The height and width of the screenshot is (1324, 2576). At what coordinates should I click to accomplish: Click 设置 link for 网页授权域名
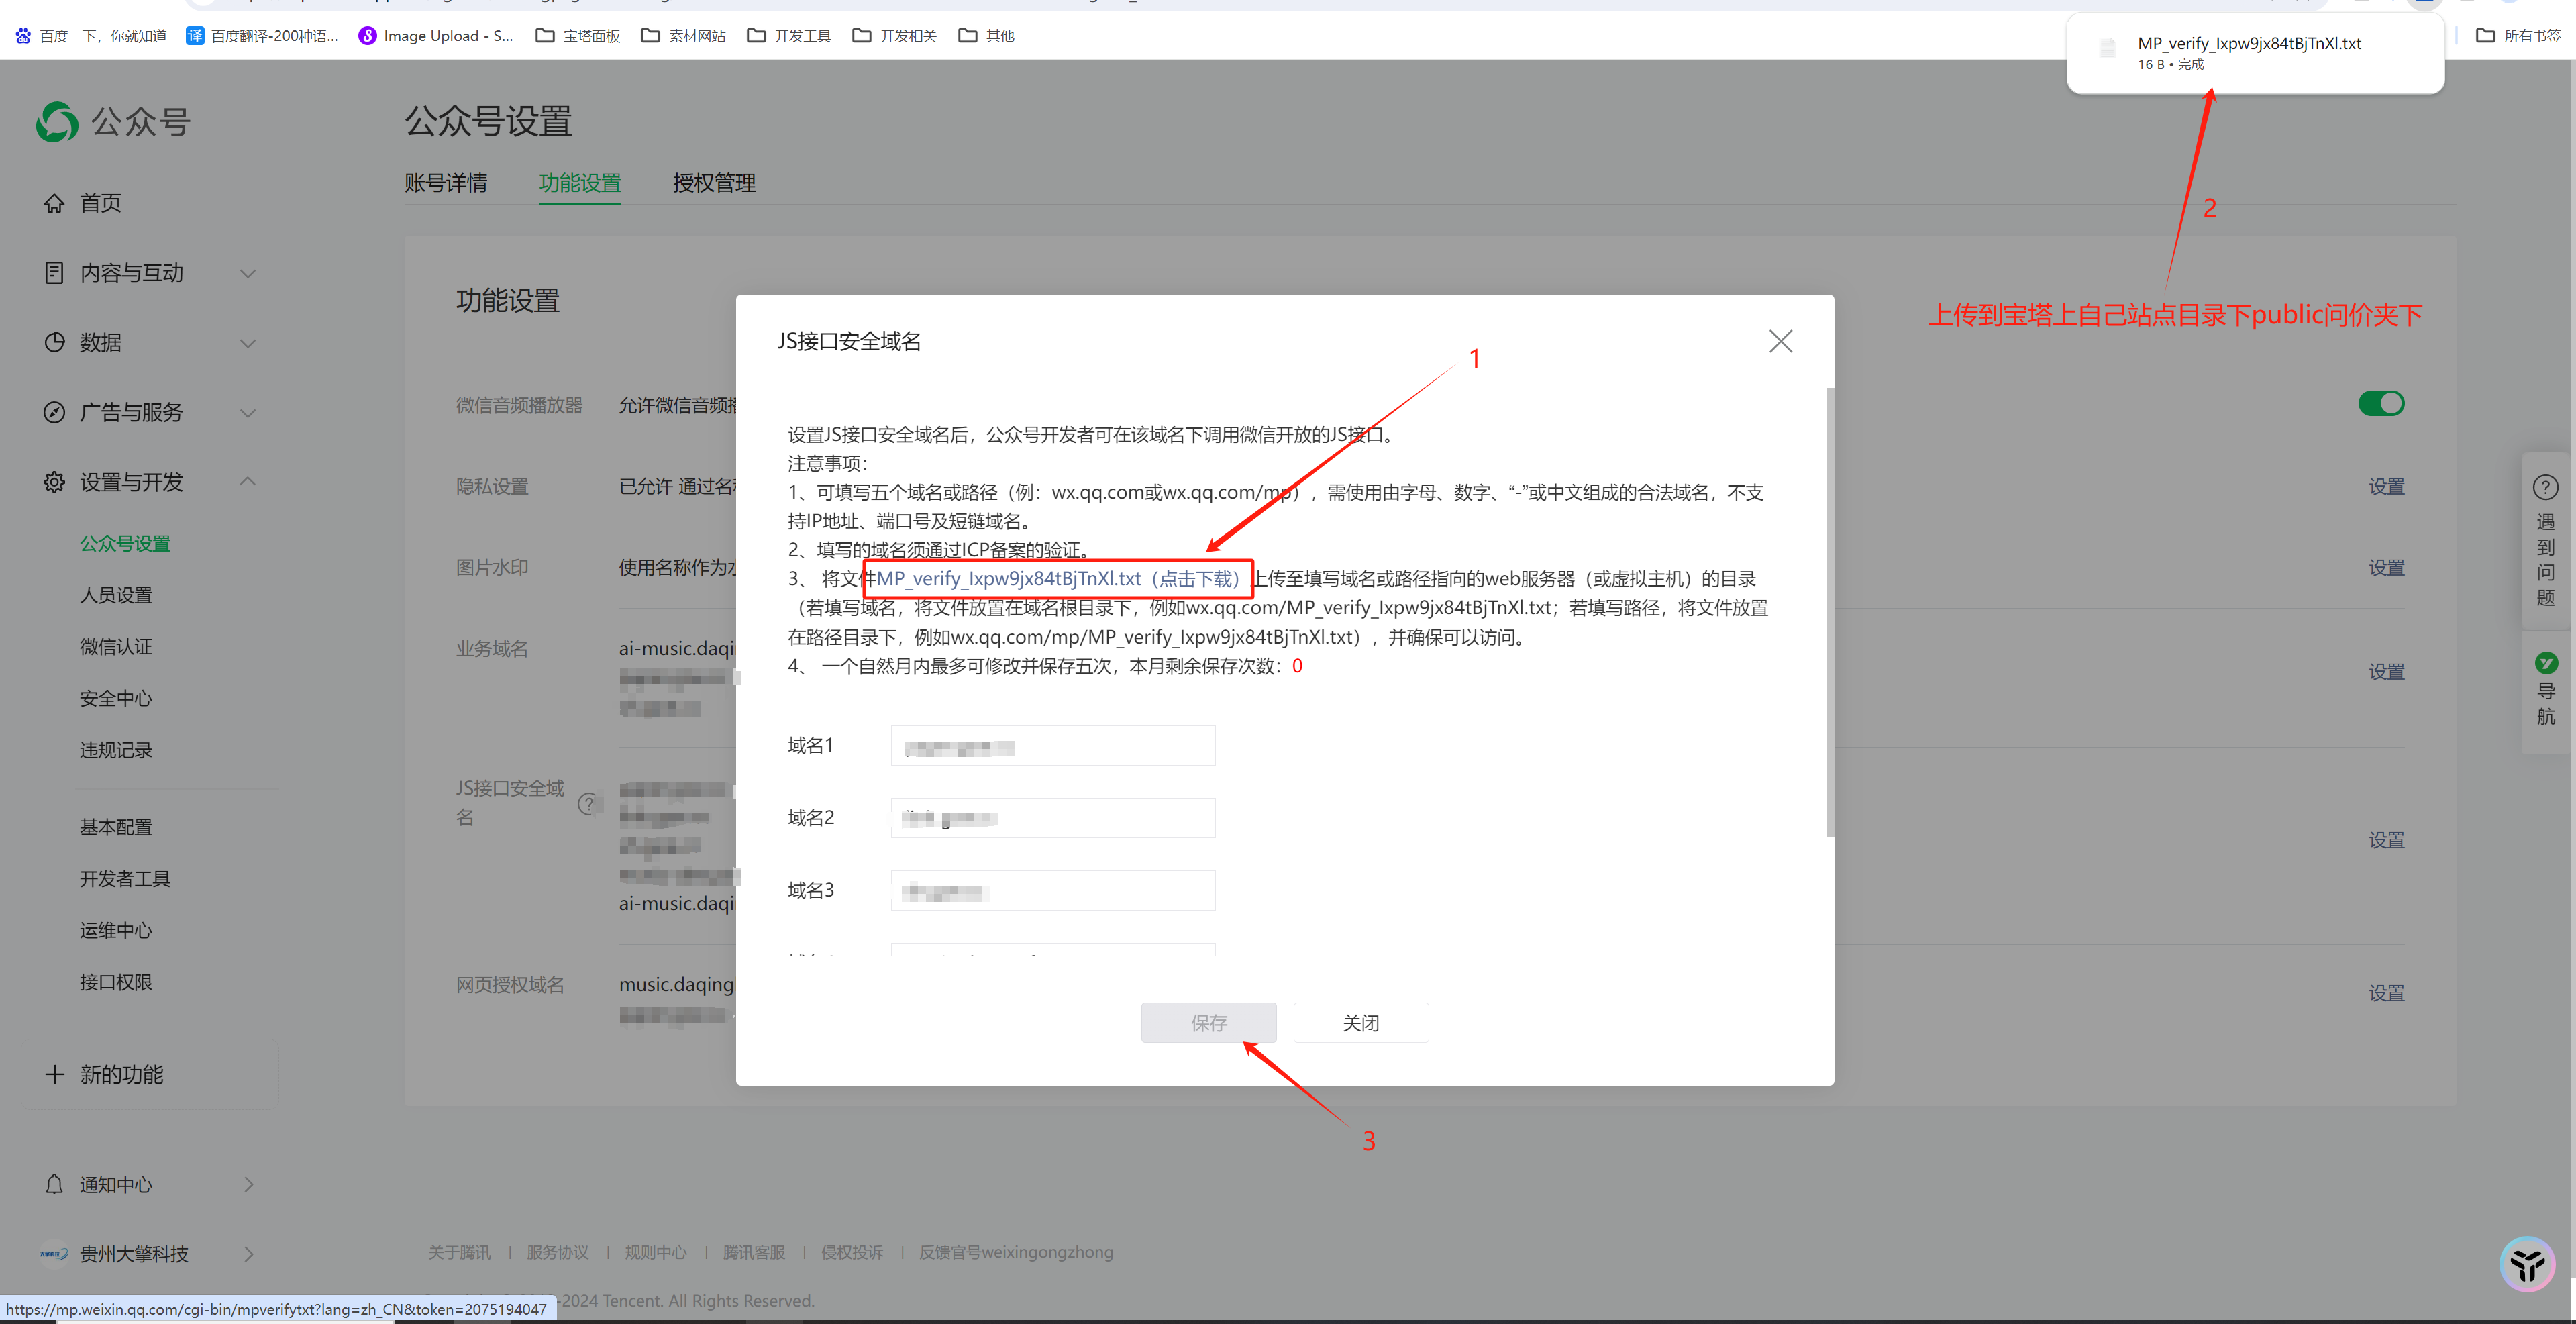point(2386,993)
